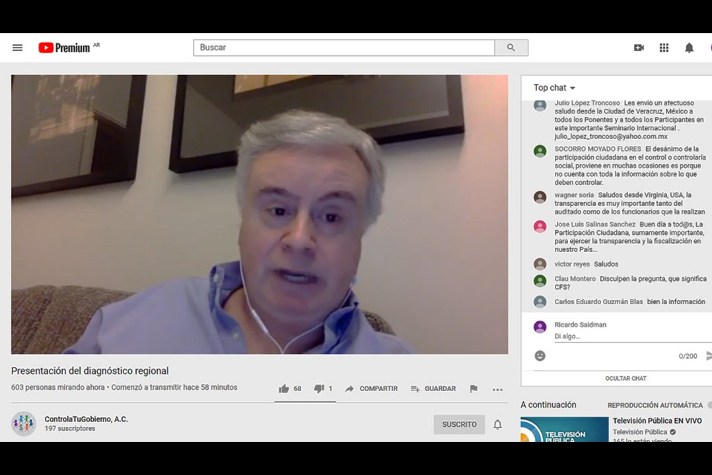
Task: Click REPRODUCCIÓN AUTOMÁTICA label
Action: [x=655, y=405]
